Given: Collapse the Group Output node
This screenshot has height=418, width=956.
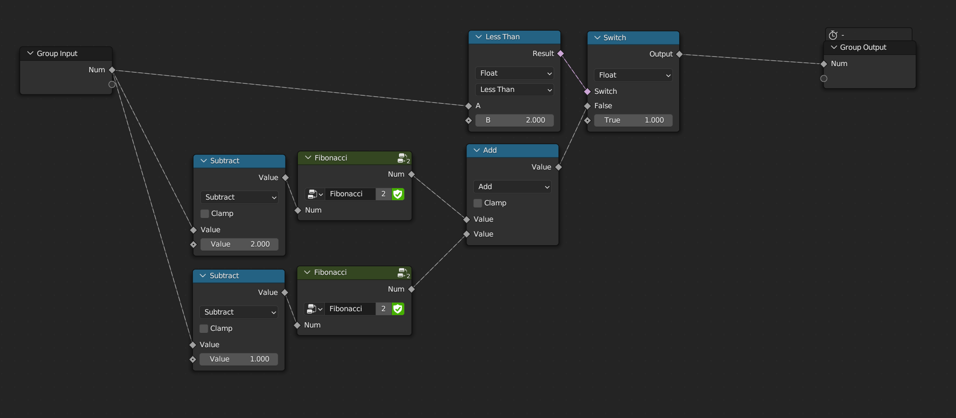Looking at the screenshot, I should click(x=834, y=47).
